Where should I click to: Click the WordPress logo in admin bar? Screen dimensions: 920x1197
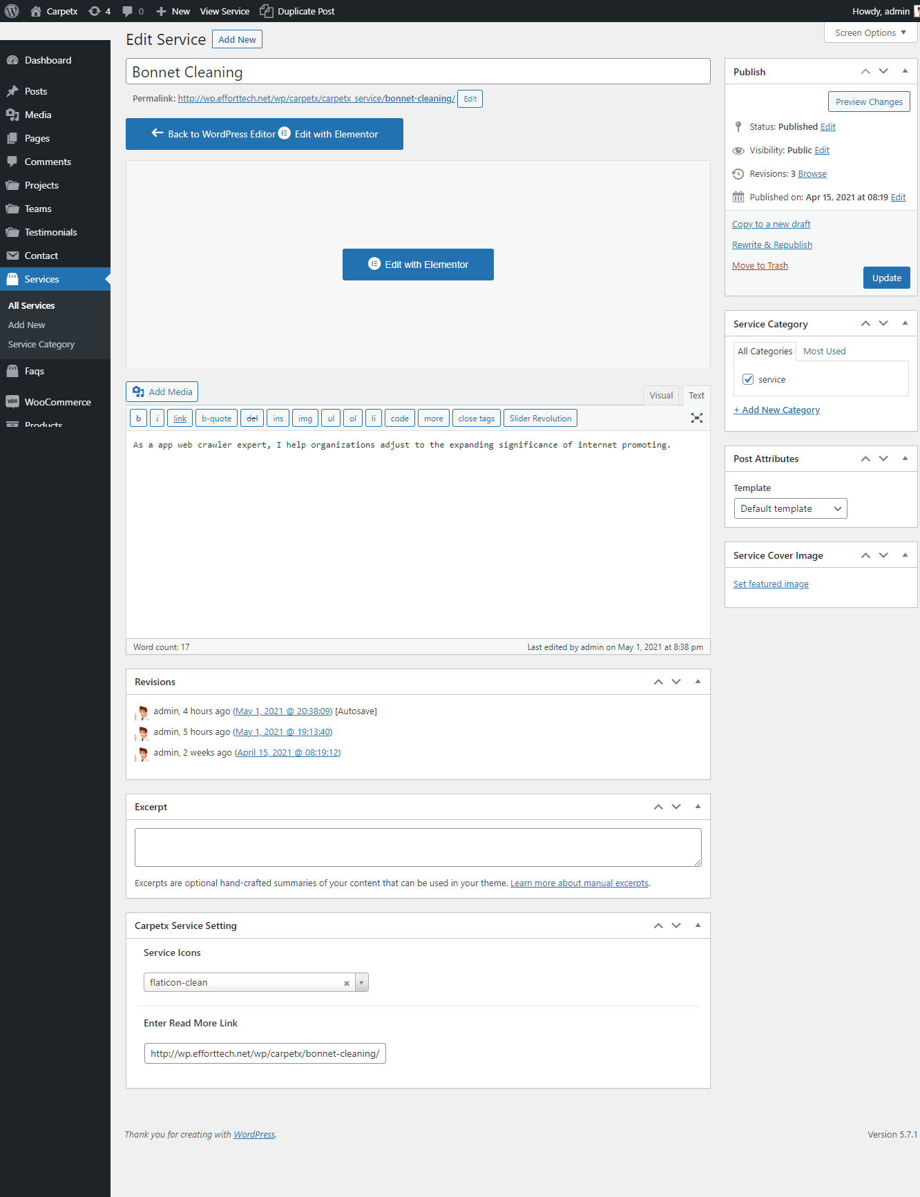tap(12, 11)
